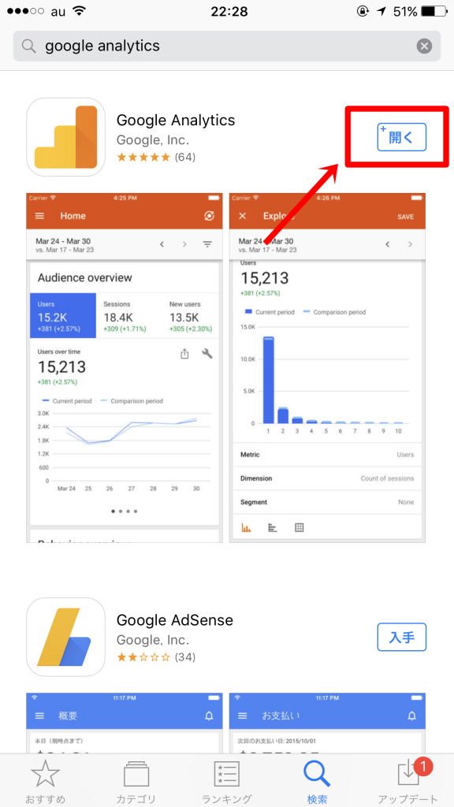Image resolution: width=454 pixels, height=807 pixels.
Task: Tap the Dimension Count of sessions row
Action: point(327,478)
